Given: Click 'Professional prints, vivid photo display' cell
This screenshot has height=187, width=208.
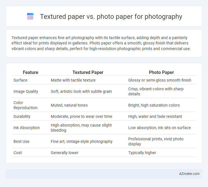Looking at the screenshot, I should pyautogui.click(x=156, y=141).
